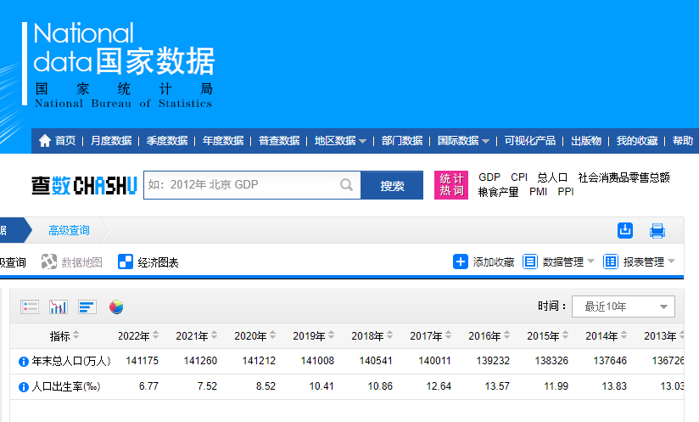Image resolution: width=699 pixels, height=422 pixels.
Task: Click the 2022 population value 141175
Action: click(143, 361)
